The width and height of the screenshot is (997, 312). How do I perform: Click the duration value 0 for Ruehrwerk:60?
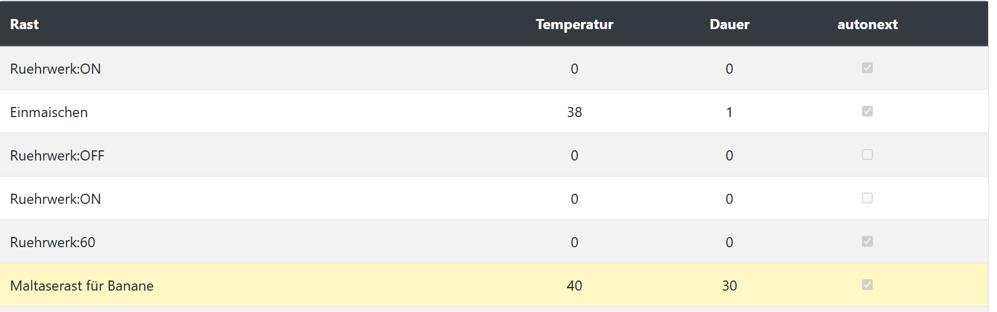[x=729, y=242]
